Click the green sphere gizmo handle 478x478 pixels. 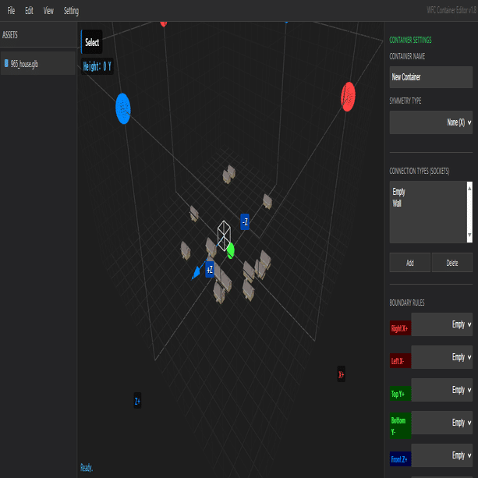(231, 250)
